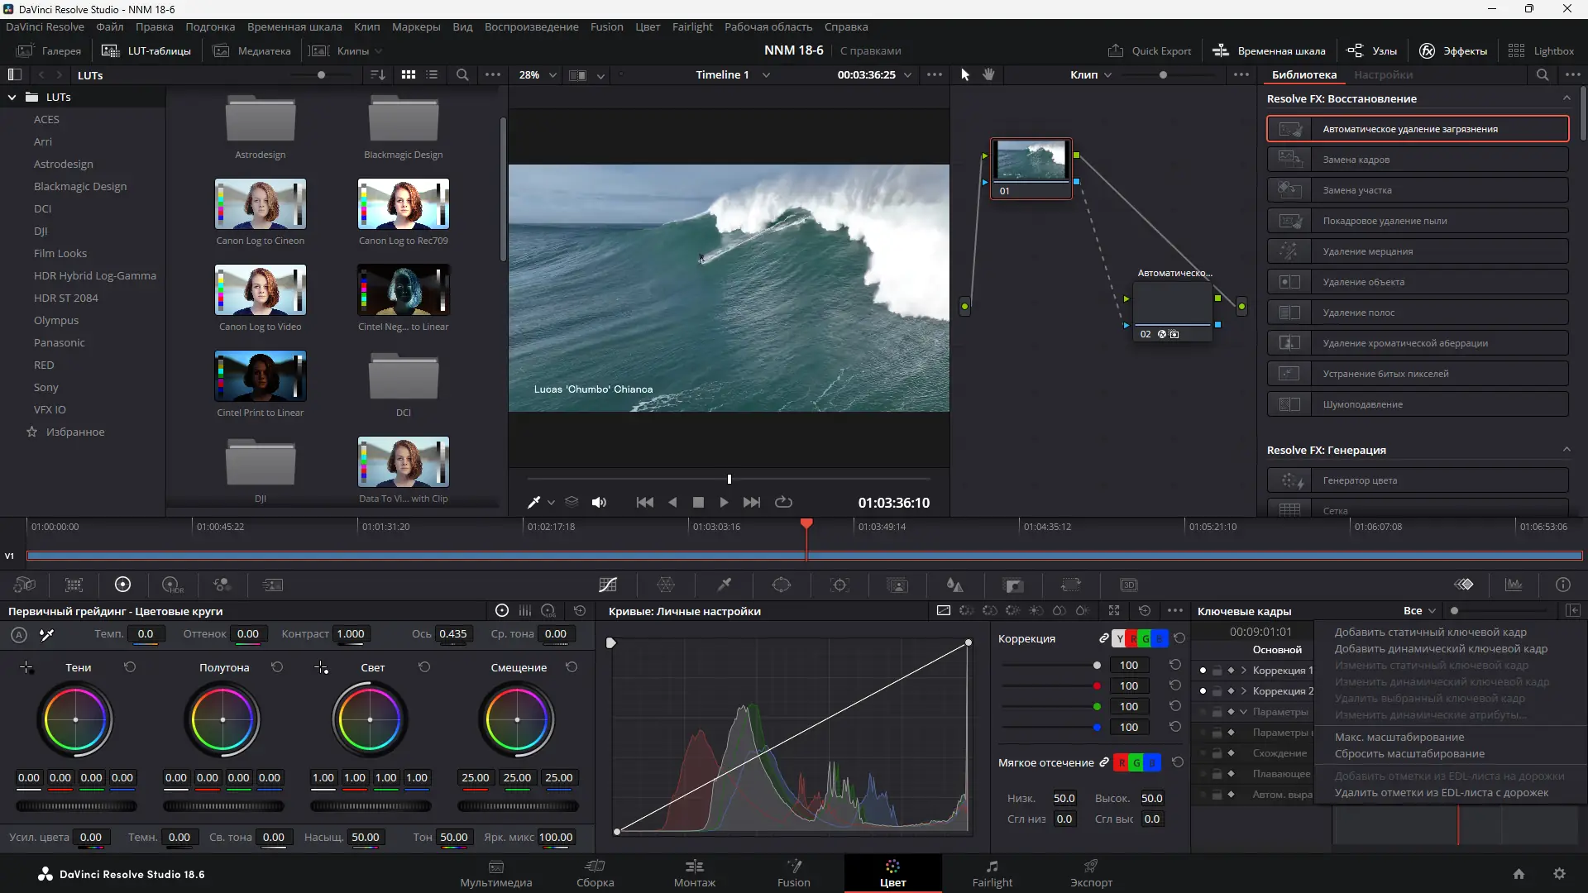The image size is (1588, 893).
Task: Toggle the curve channel link chain icon
Action: 1103,638
